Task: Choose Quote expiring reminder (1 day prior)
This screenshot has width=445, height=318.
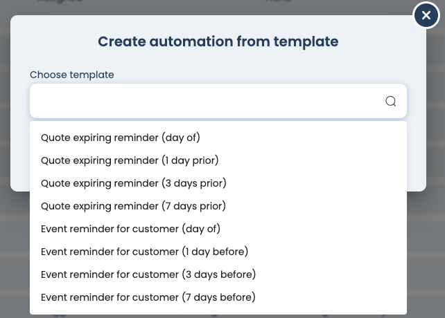Action: (x=130, y=160)
